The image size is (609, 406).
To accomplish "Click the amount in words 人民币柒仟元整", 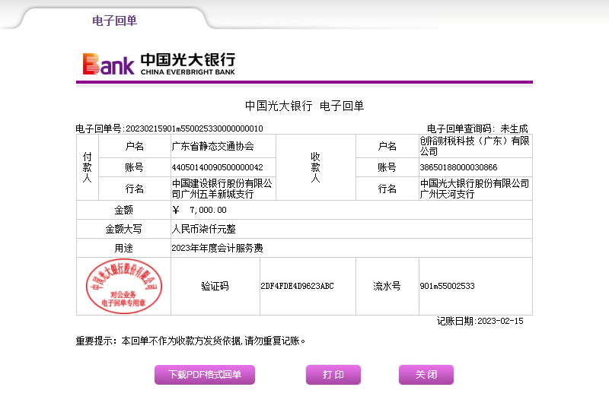I will pos(203,229).
